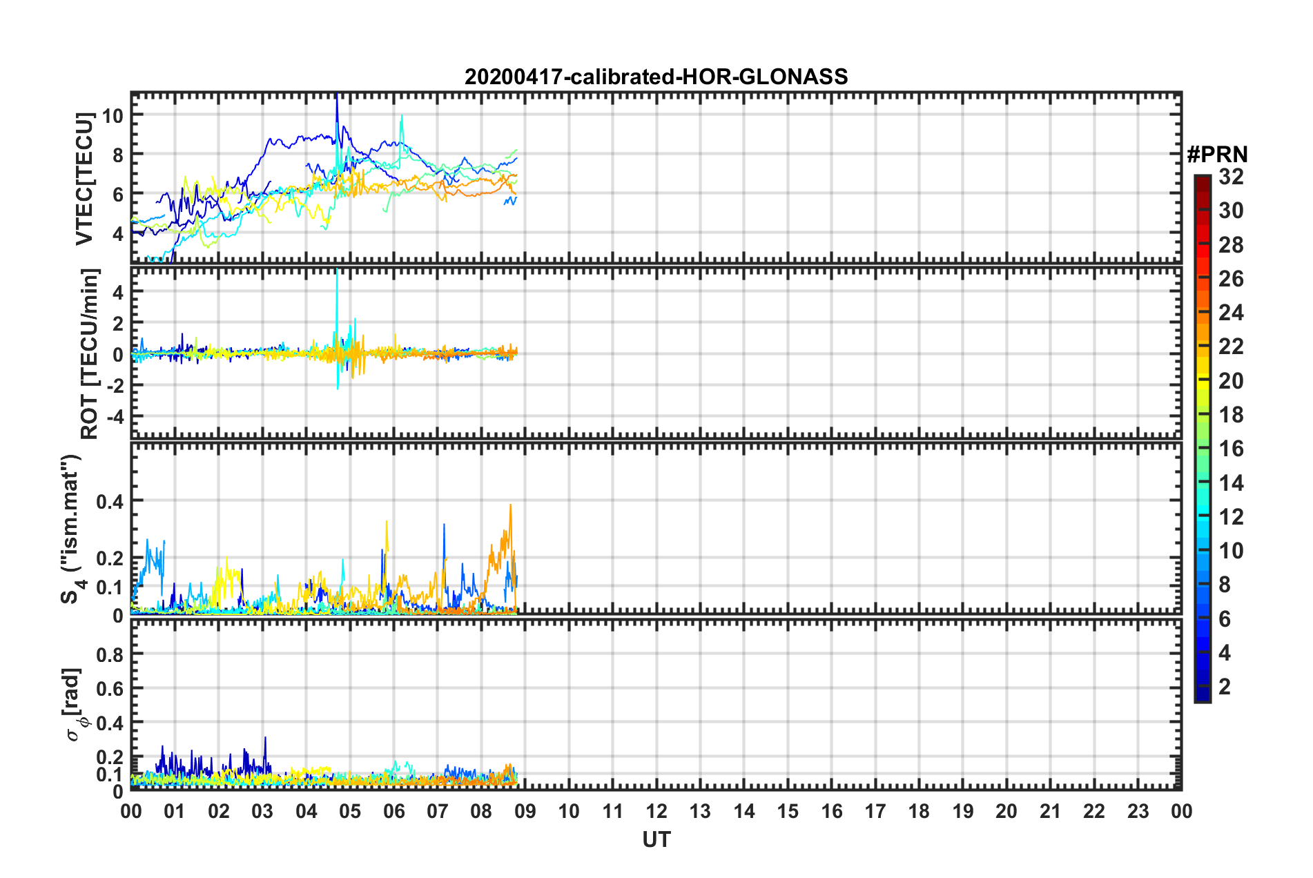Click colorbar tick label 22
The width and height of the screenshot is (1313, 878).
coord(1231,347)
